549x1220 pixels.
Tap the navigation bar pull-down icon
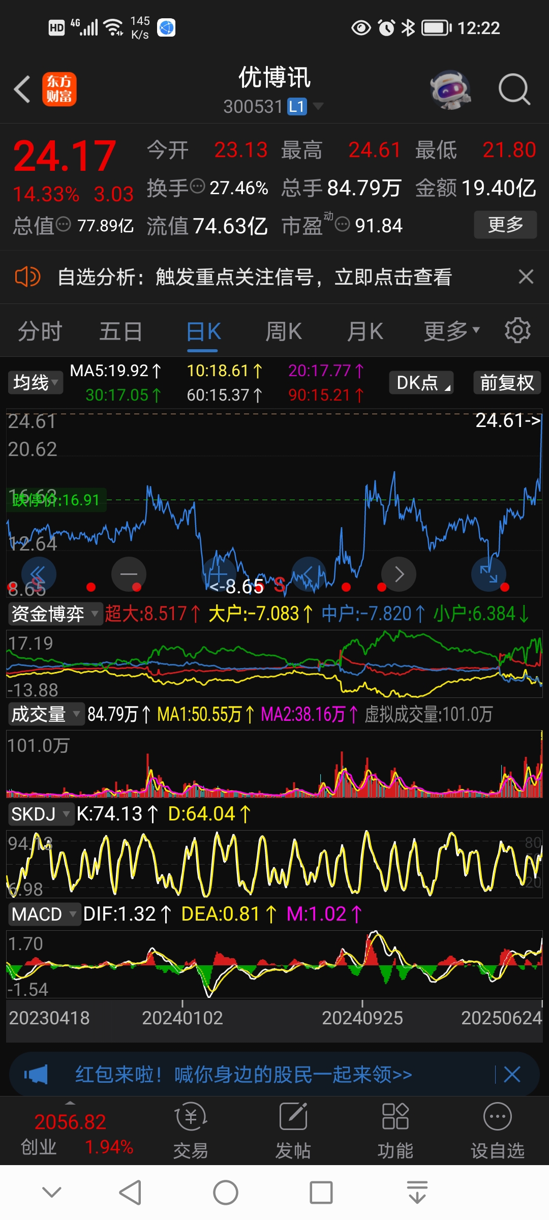pos(417,1193)
